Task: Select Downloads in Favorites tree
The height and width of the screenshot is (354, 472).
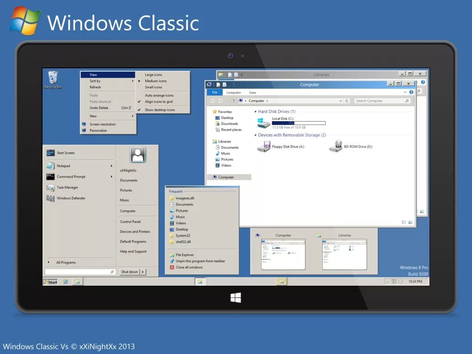Action: click(x=230, y=124)
